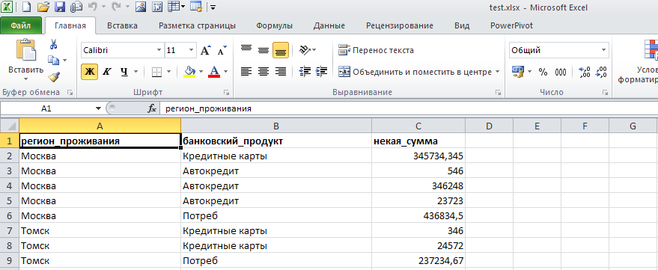The width and height of the screenshot is (658, 270).
Task: Click the send as email attachment icon
Action: (76, 7)
